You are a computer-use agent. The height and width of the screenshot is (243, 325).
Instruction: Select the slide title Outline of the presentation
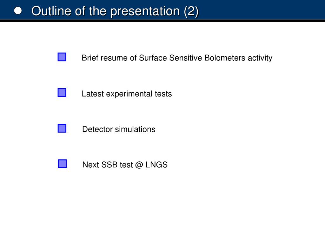coord(115,11)
